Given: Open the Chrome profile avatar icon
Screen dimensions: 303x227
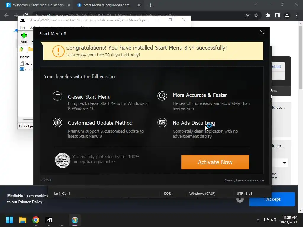Looking at the screenshot, I should click(x=287, y=15).
